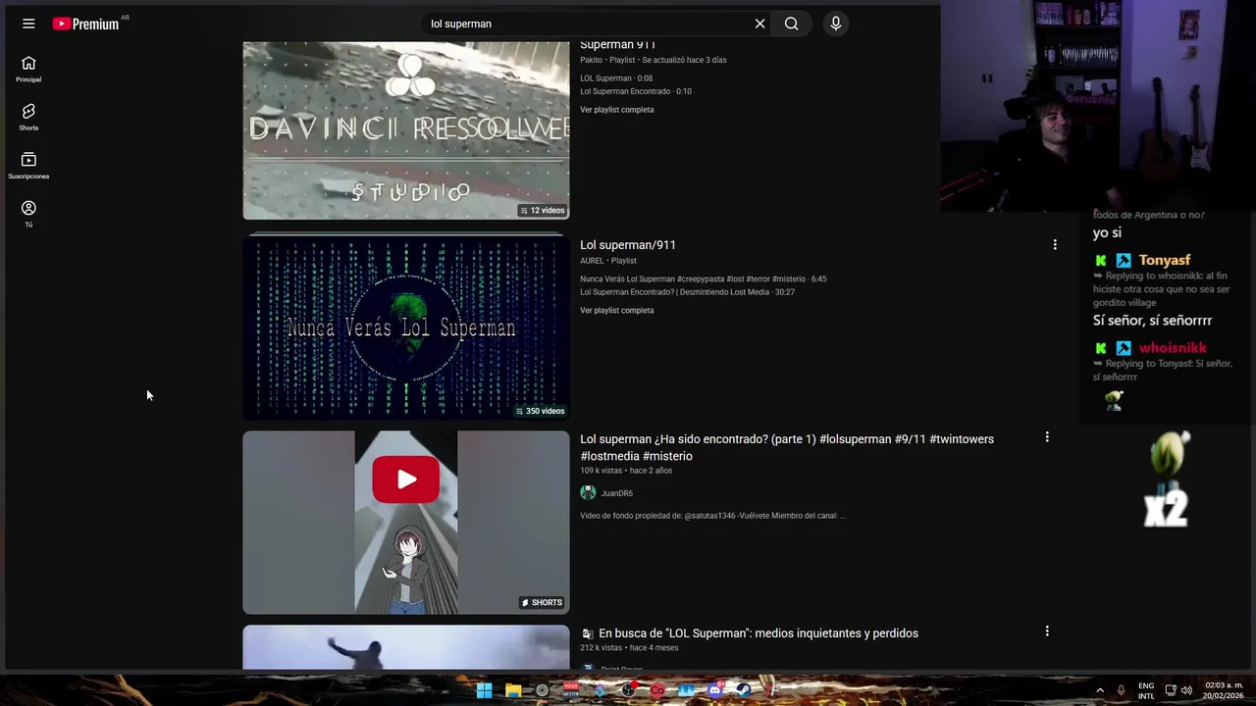Open the hamburger guide menu
The width and height of the screenshot is (1256, 706).
pyautogui.click(x=28, y=24)
